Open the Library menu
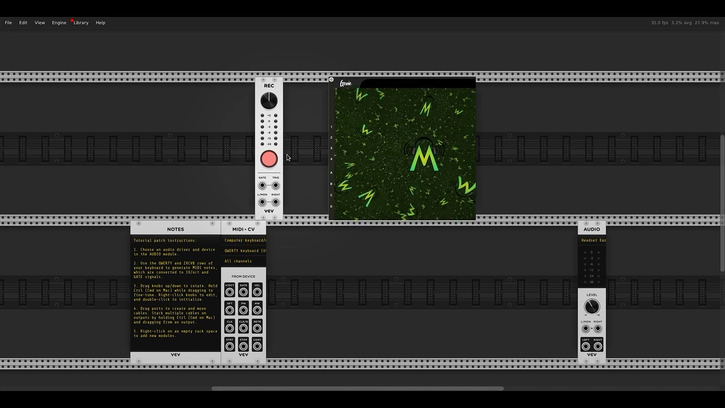Image resolution: width=725 pixels, height=408 pixels. click(x=81, y=23)
